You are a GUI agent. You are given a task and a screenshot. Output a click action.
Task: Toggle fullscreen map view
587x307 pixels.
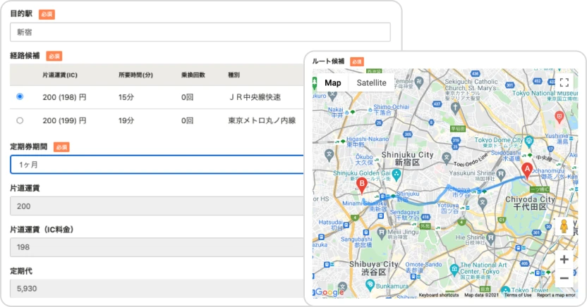pyautogui.click(x=564, y=82)
